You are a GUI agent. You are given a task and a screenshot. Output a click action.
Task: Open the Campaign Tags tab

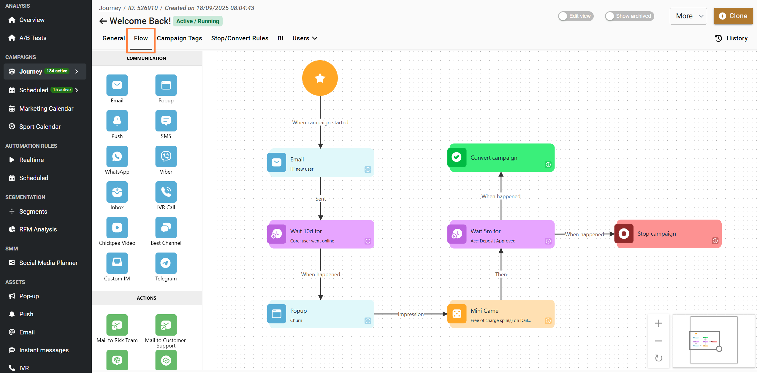click(179, 38)
